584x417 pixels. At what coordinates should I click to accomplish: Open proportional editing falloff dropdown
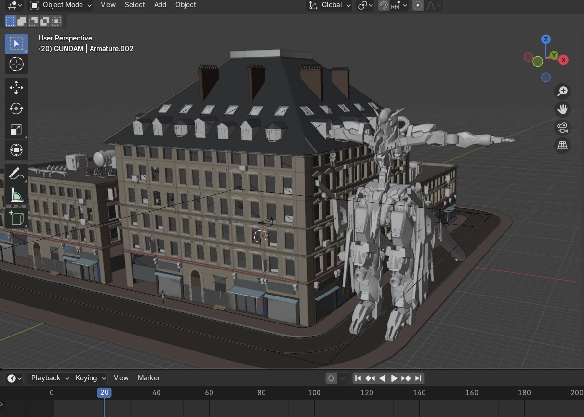(434, 5)
